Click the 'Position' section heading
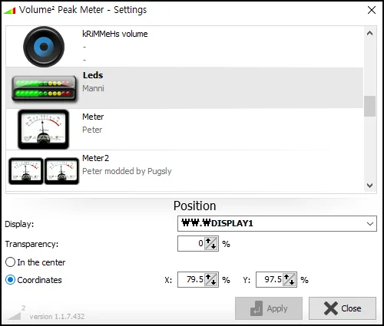Viewport: 384px width, 326px height. click(195, 206)
